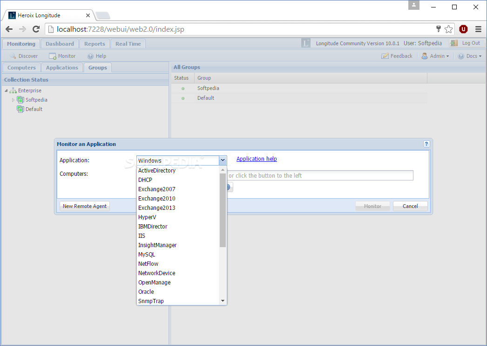Choose IIS in the dropdown list
487x346 pixels.
[x=178, y=236]
